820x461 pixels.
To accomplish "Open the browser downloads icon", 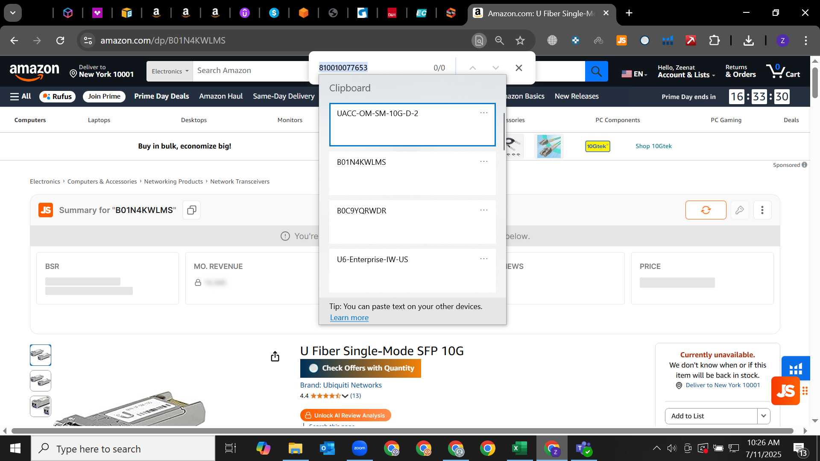I will (x=748, y=41).
